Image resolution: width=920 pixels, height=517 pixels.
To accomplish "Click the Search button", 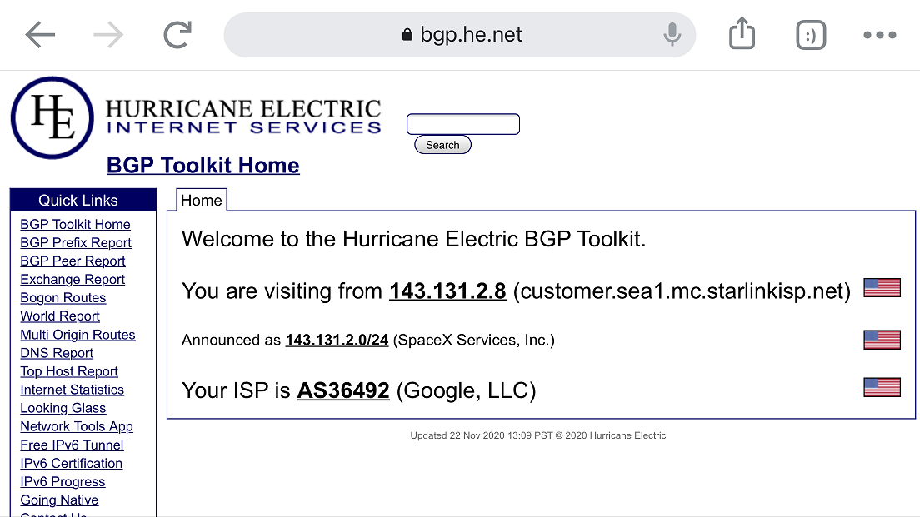I will 442,145.
